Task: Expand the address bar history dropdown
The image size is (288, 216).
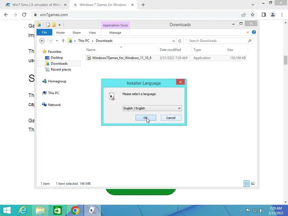Action: coord(174,41)
